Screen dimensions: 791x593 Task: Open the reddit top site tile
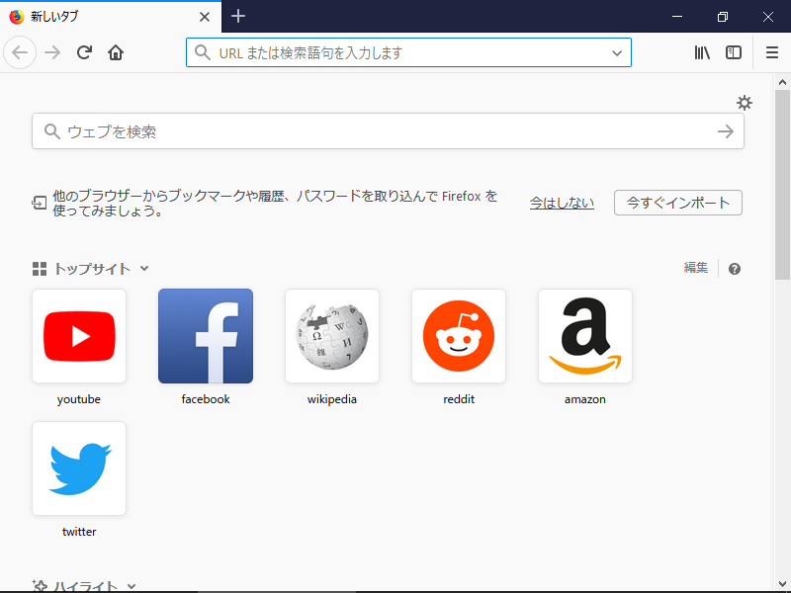459,336
